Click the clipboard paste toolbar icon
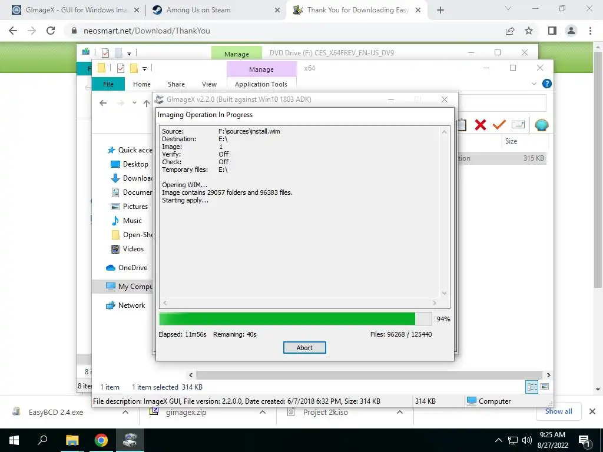 (x=462, y=125)
